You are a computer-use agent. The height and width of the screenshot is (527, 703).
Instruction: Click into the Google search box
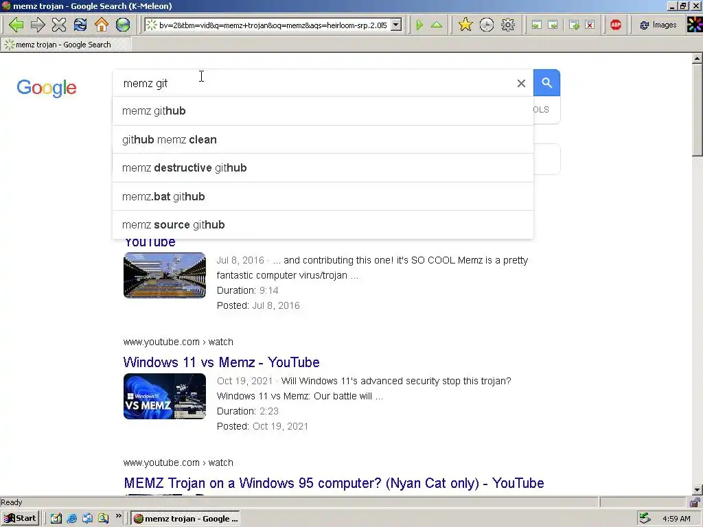[314, 83]
